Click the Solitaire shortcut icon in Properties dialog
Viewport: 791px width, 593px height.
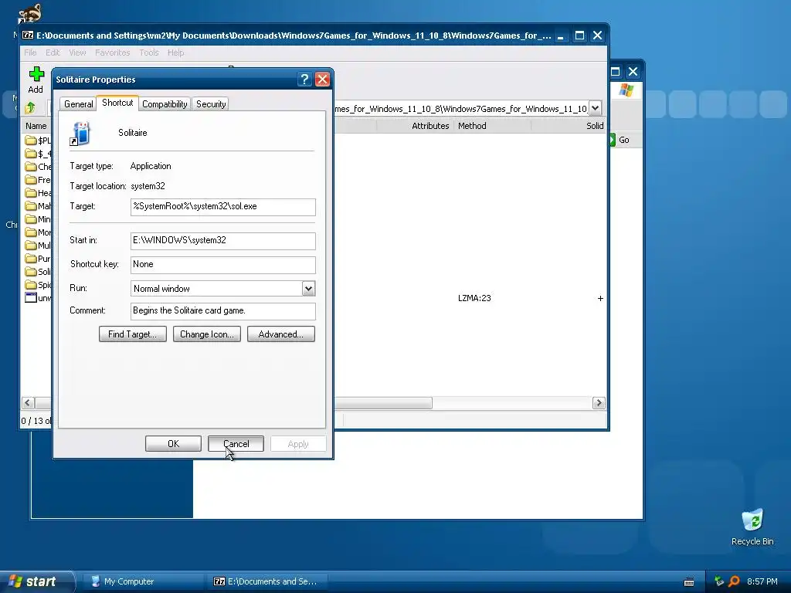click(80, 134)
